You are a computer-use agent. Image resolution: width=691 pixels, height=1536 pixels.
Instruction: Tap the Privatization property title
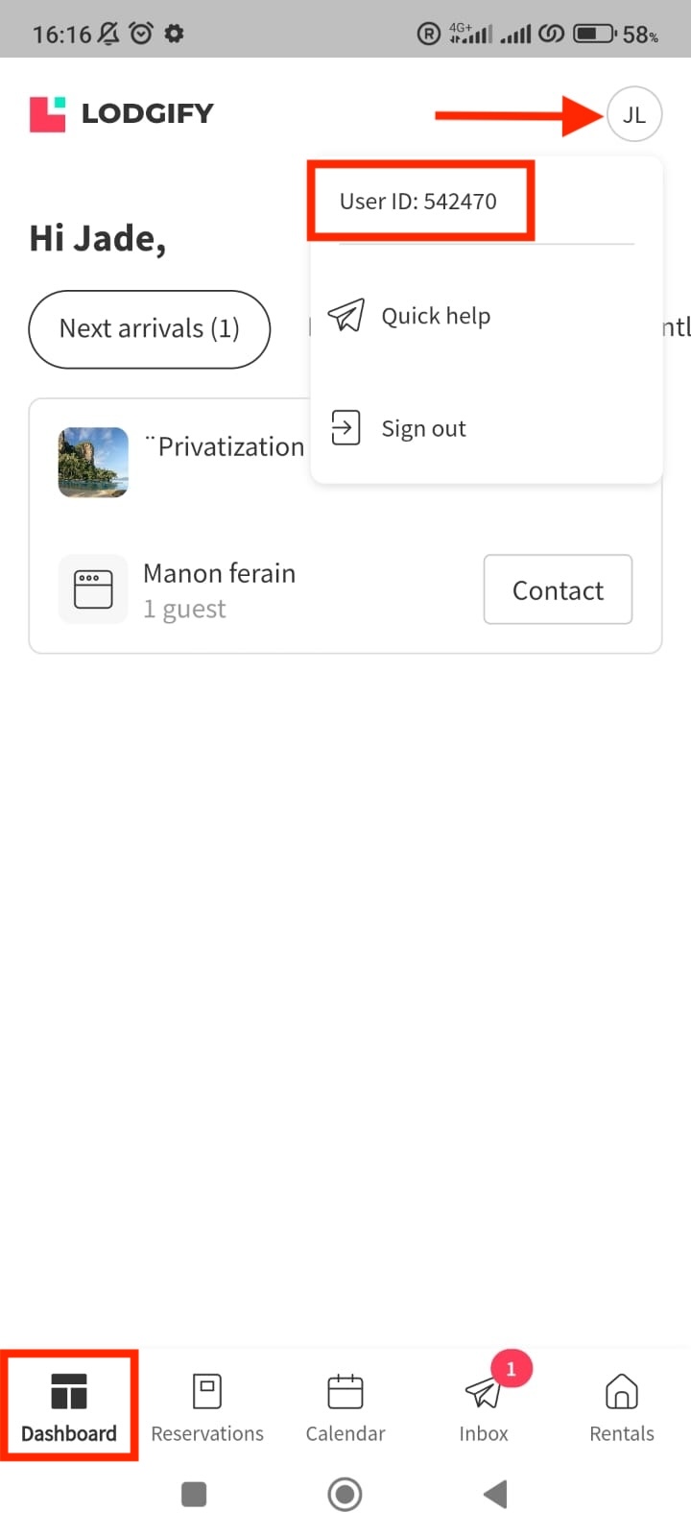click(x=228, y=446)
